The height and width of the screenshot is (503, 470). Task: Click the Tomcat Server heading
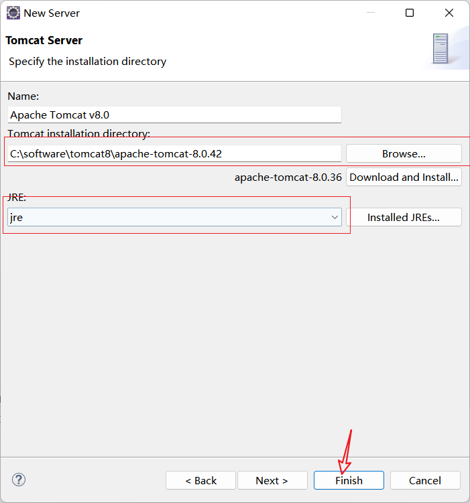click(x=44, y=40)
